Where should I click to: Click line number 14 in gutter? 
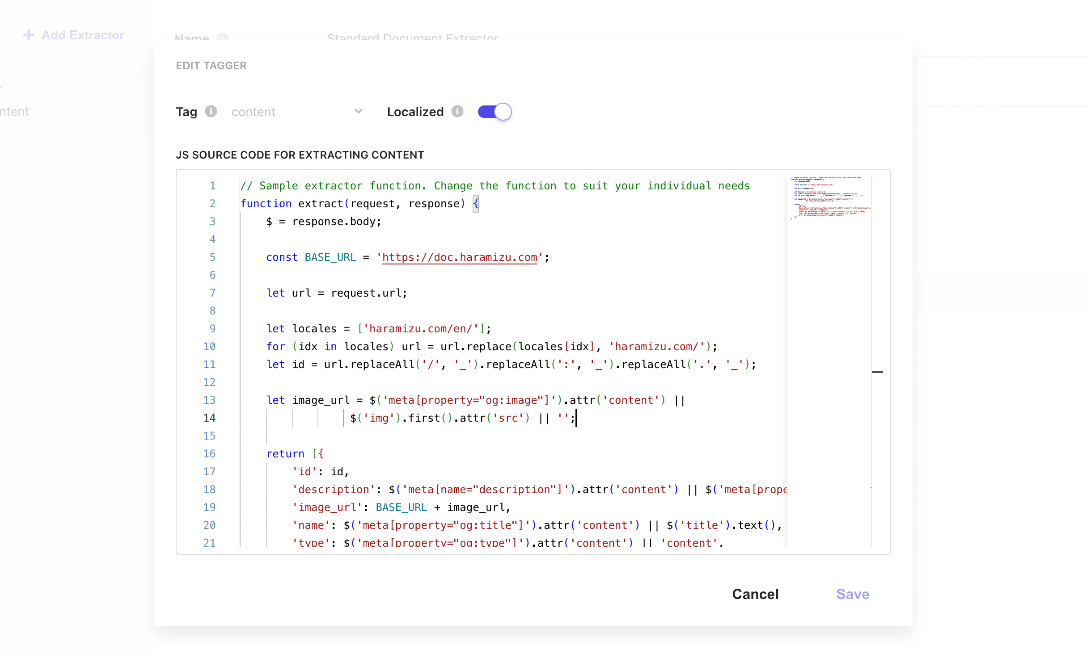(x=209, y=418)
